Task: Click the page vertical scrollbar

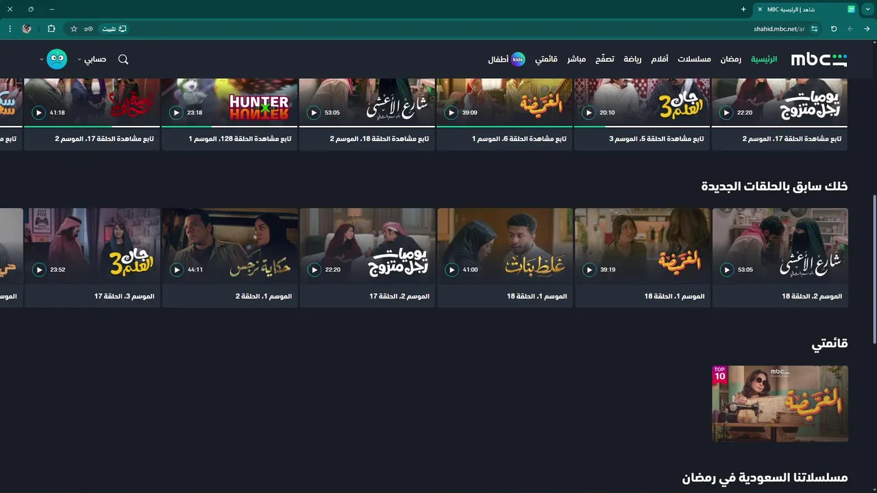Action: 874,268
